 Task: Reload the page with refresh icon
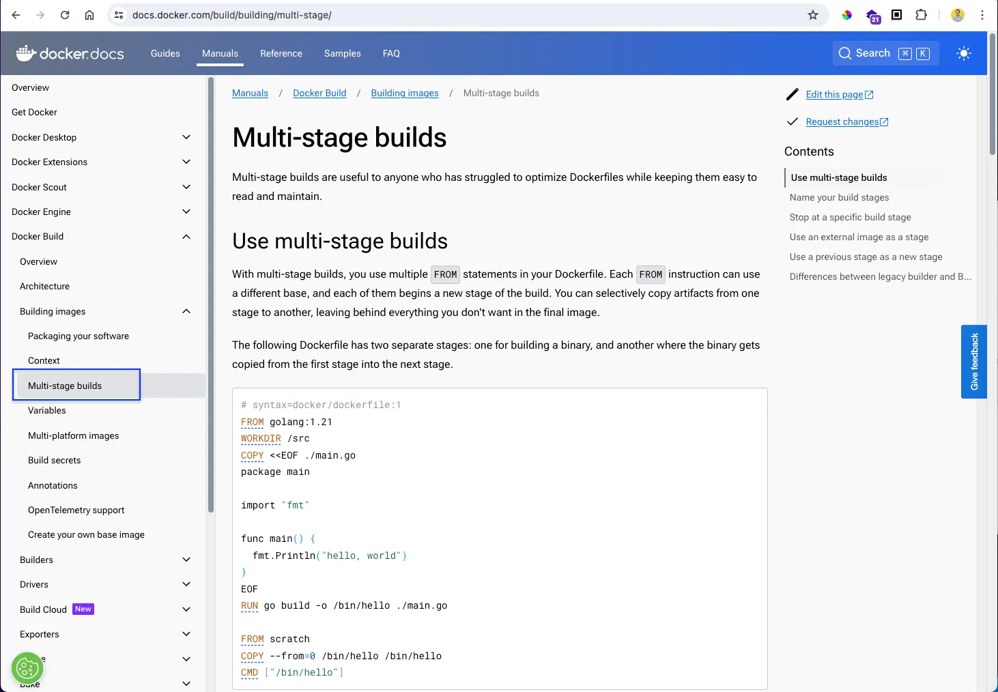tap(65, 15)
